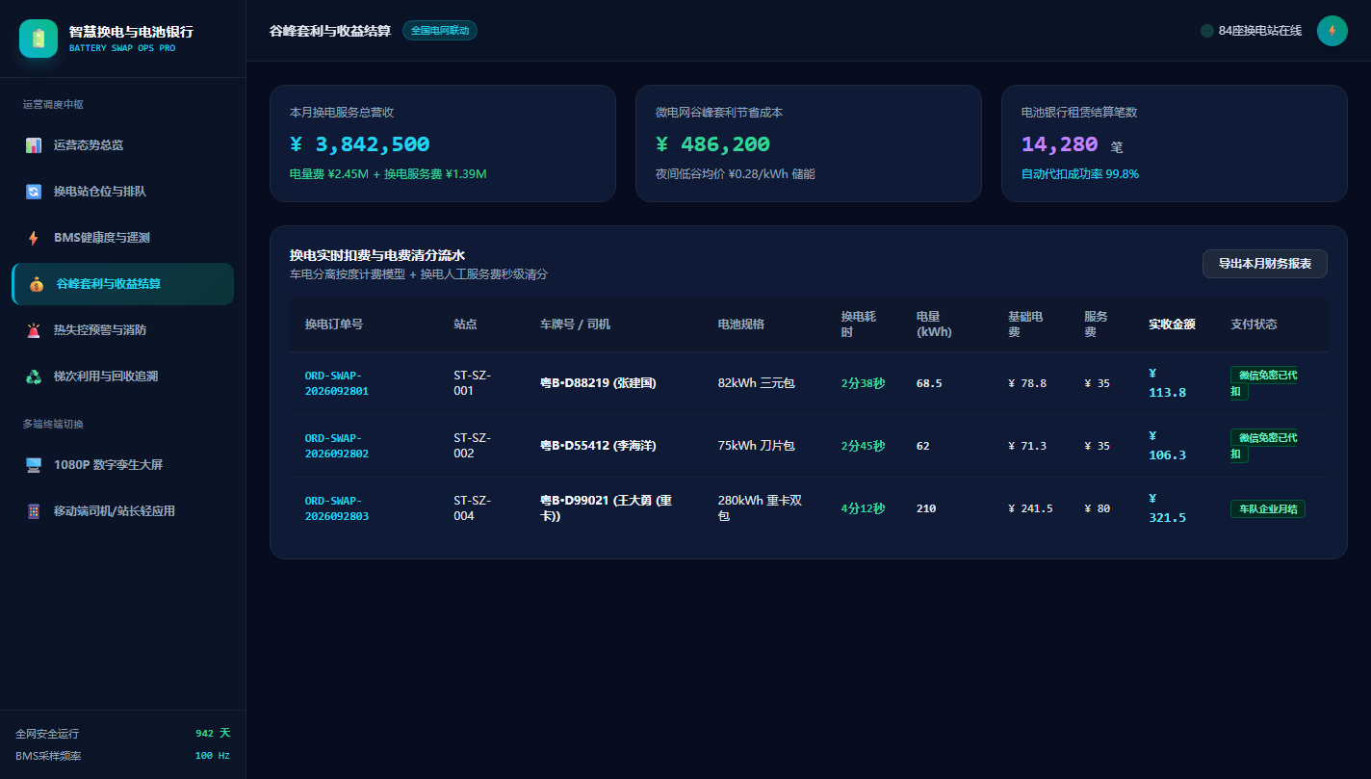Click the lightning icon beside BMS健康度与遥测

[x=34, y=238]
